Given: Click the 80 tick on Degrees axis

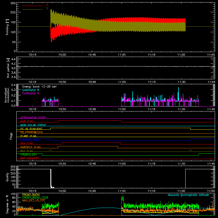Looking at the screenshot, I should (14, 198).
